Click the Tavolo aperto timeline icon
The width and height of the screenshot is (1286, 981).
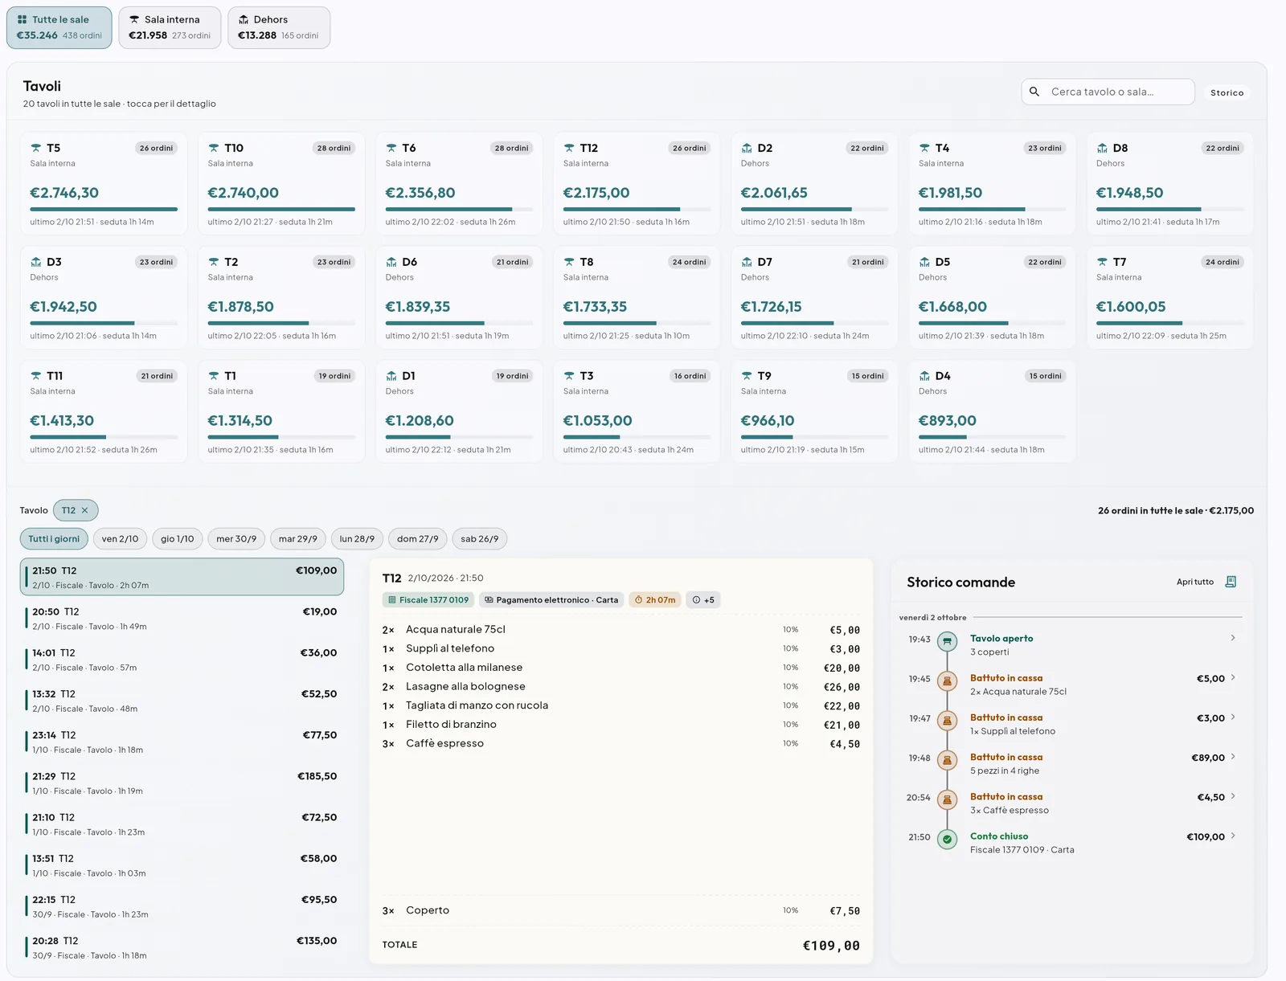(x=948, y=641)
